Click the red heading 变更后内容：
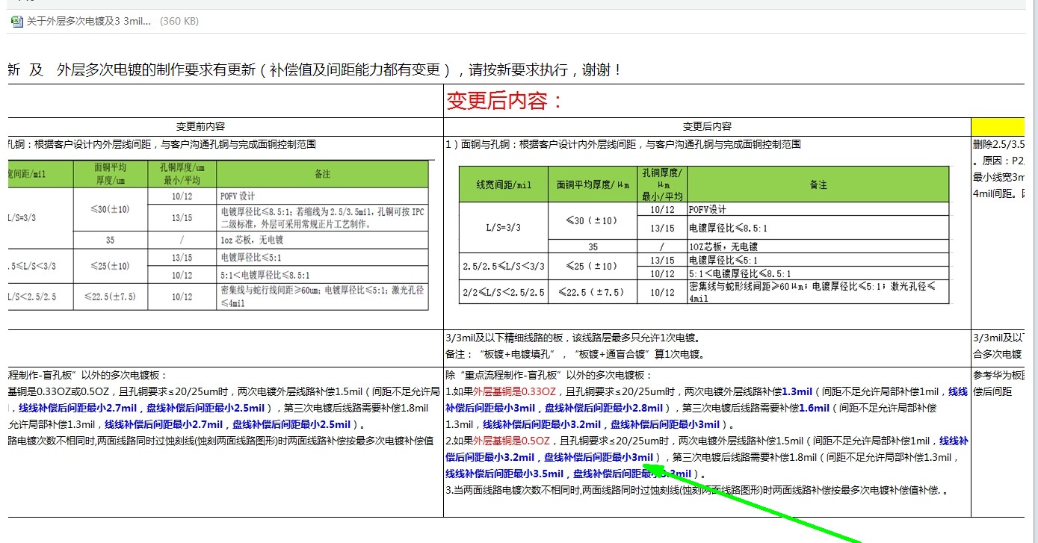Screen dimensions: 1038x543 click(x=505, y=101)
